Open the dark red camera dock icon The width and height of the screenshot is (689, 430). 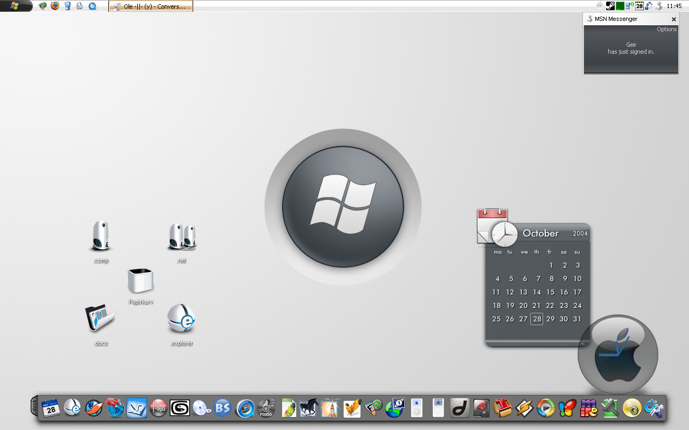[x=481, y=408]
